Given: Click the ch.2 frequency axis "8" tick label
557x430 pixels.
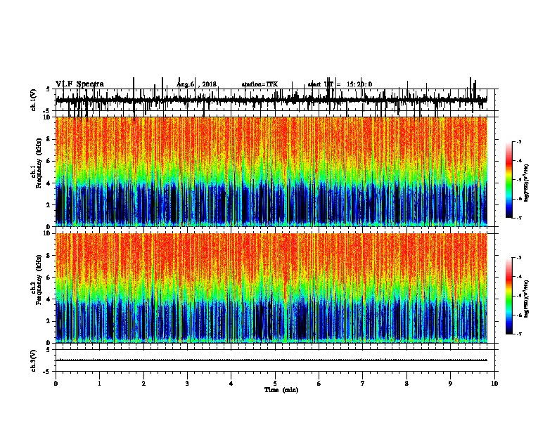Looking at the screenshot, I should point(49,256).
